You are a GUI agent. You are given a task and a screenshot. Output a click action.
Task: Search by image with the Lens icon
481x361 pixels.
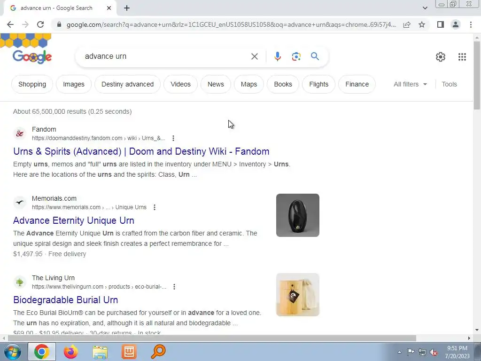click(x=296, y=56)
